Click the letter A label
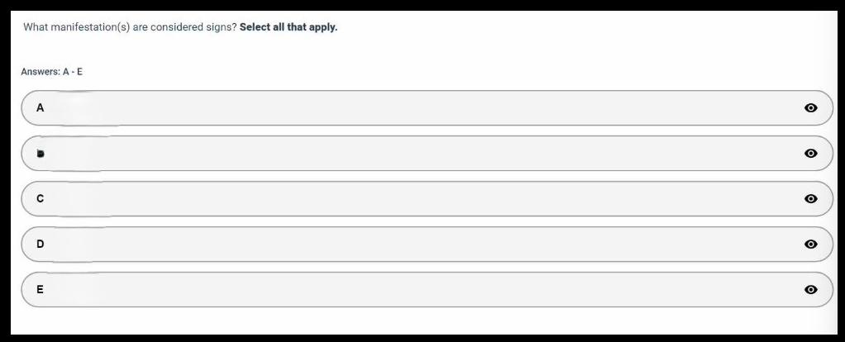Image resolution: width=845 pixels, height=342 pixels. point(40,108)
